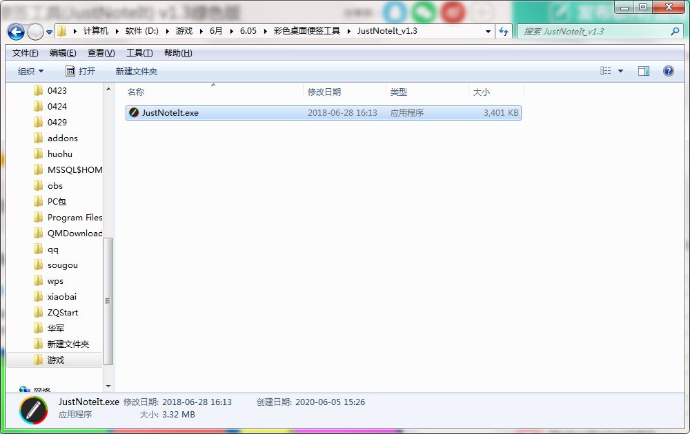Refresh the folder with the refresh button

[504, 32]
